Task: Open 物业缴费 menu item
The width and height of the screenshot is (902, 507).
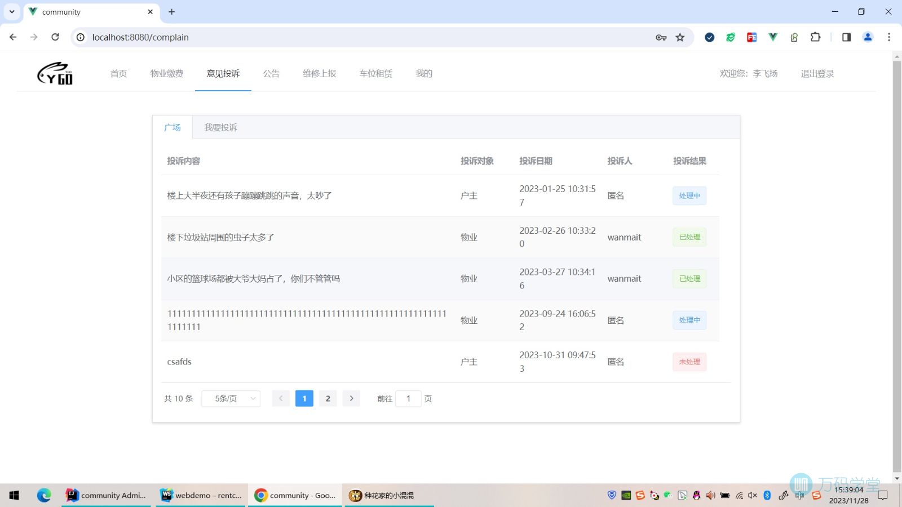Action: pos(167,73)
